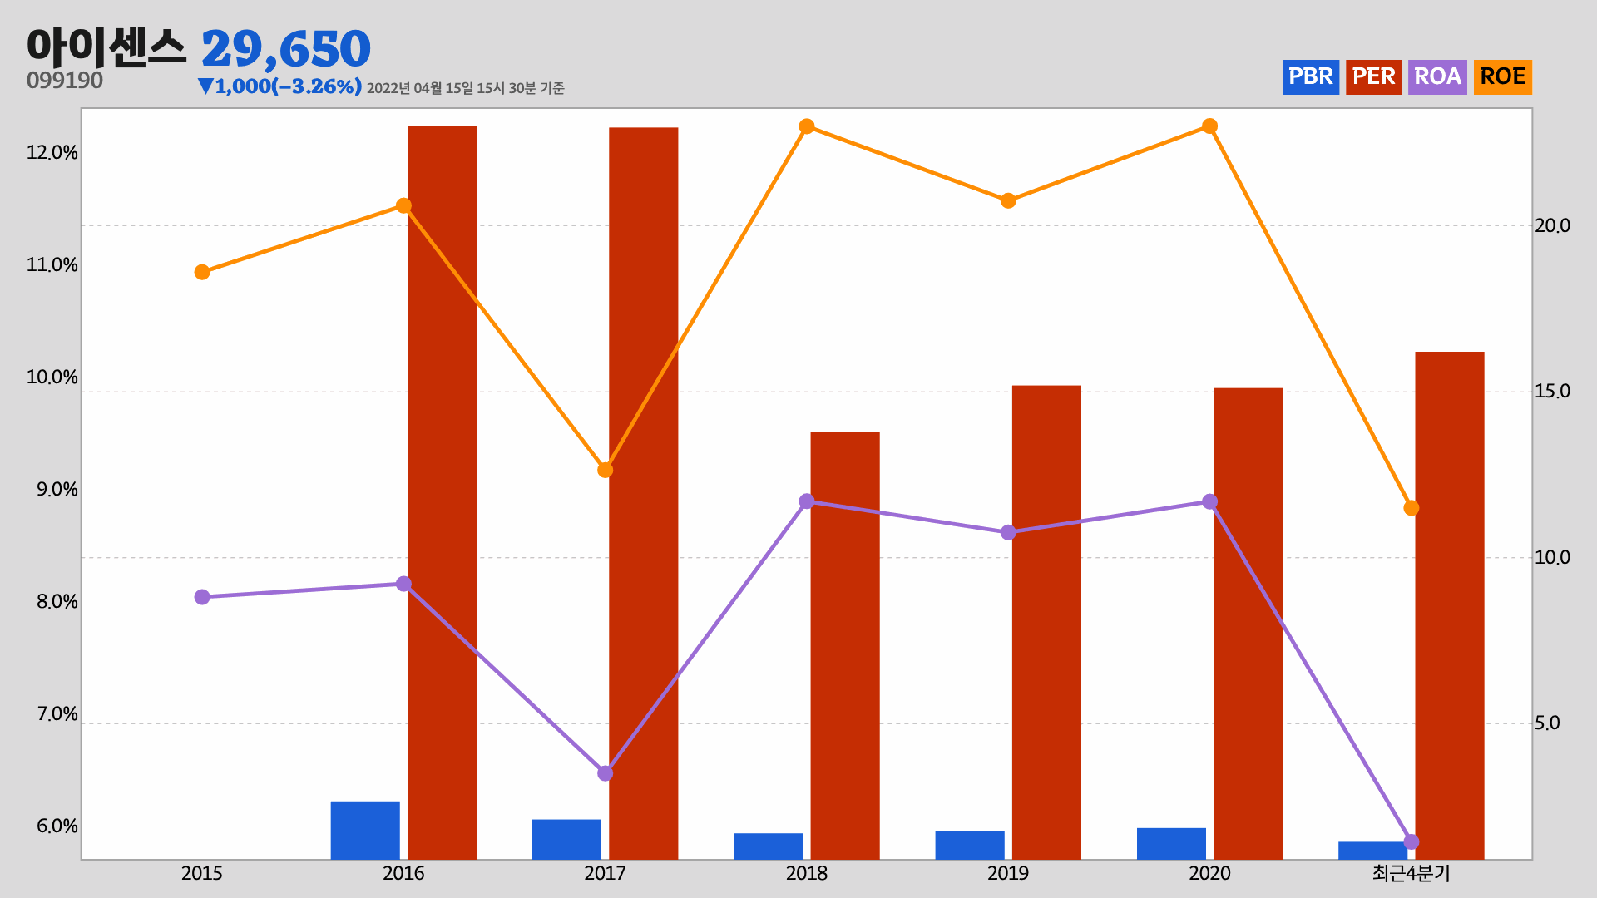Click the 6.0% left axis label
The height and width of the screenshot is (898, 1597).
[57, 826]
